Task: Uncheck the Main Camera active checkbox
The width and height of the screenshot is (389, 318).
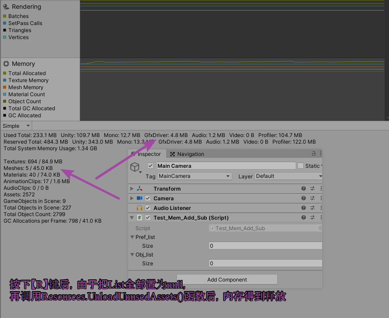Action: [x=150, y=166]
